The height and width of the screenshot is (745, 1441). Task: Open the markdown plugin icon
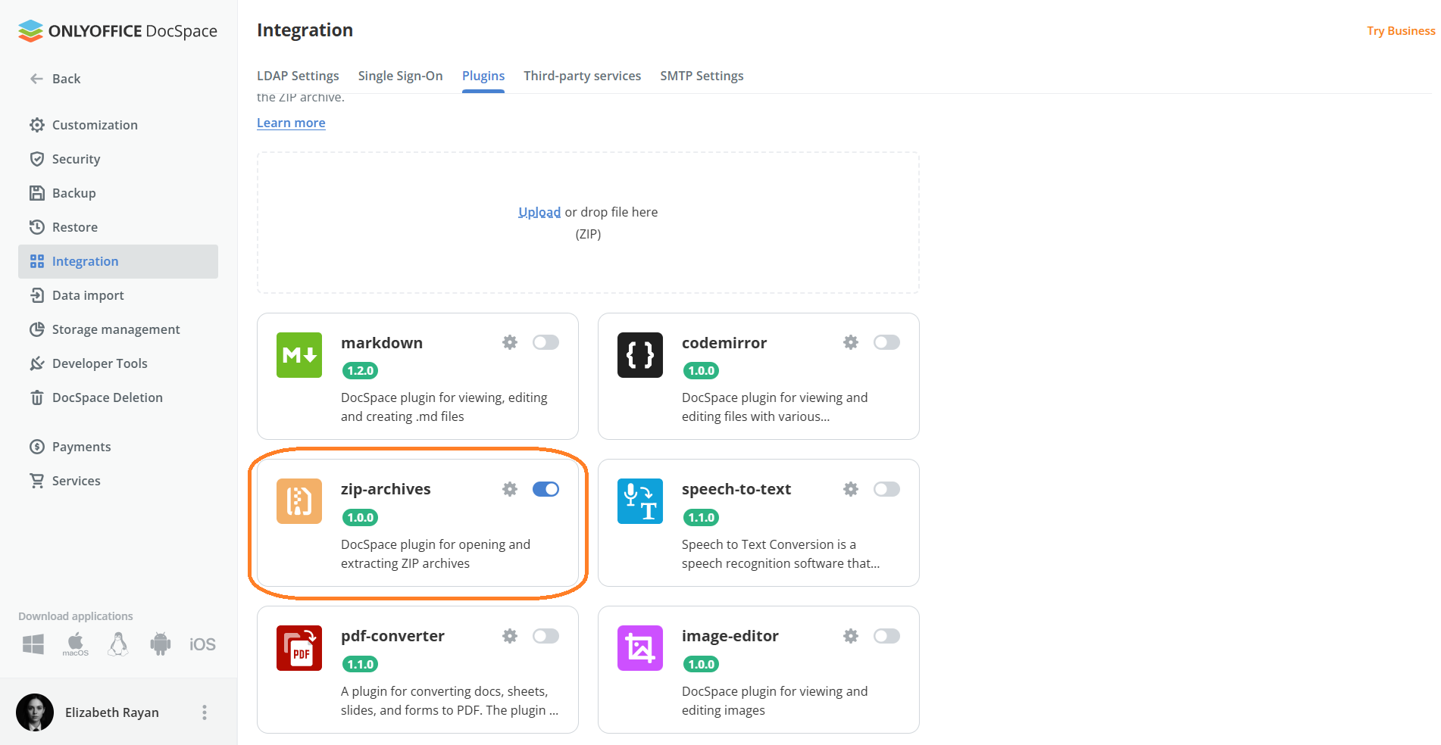pos(299,355)
